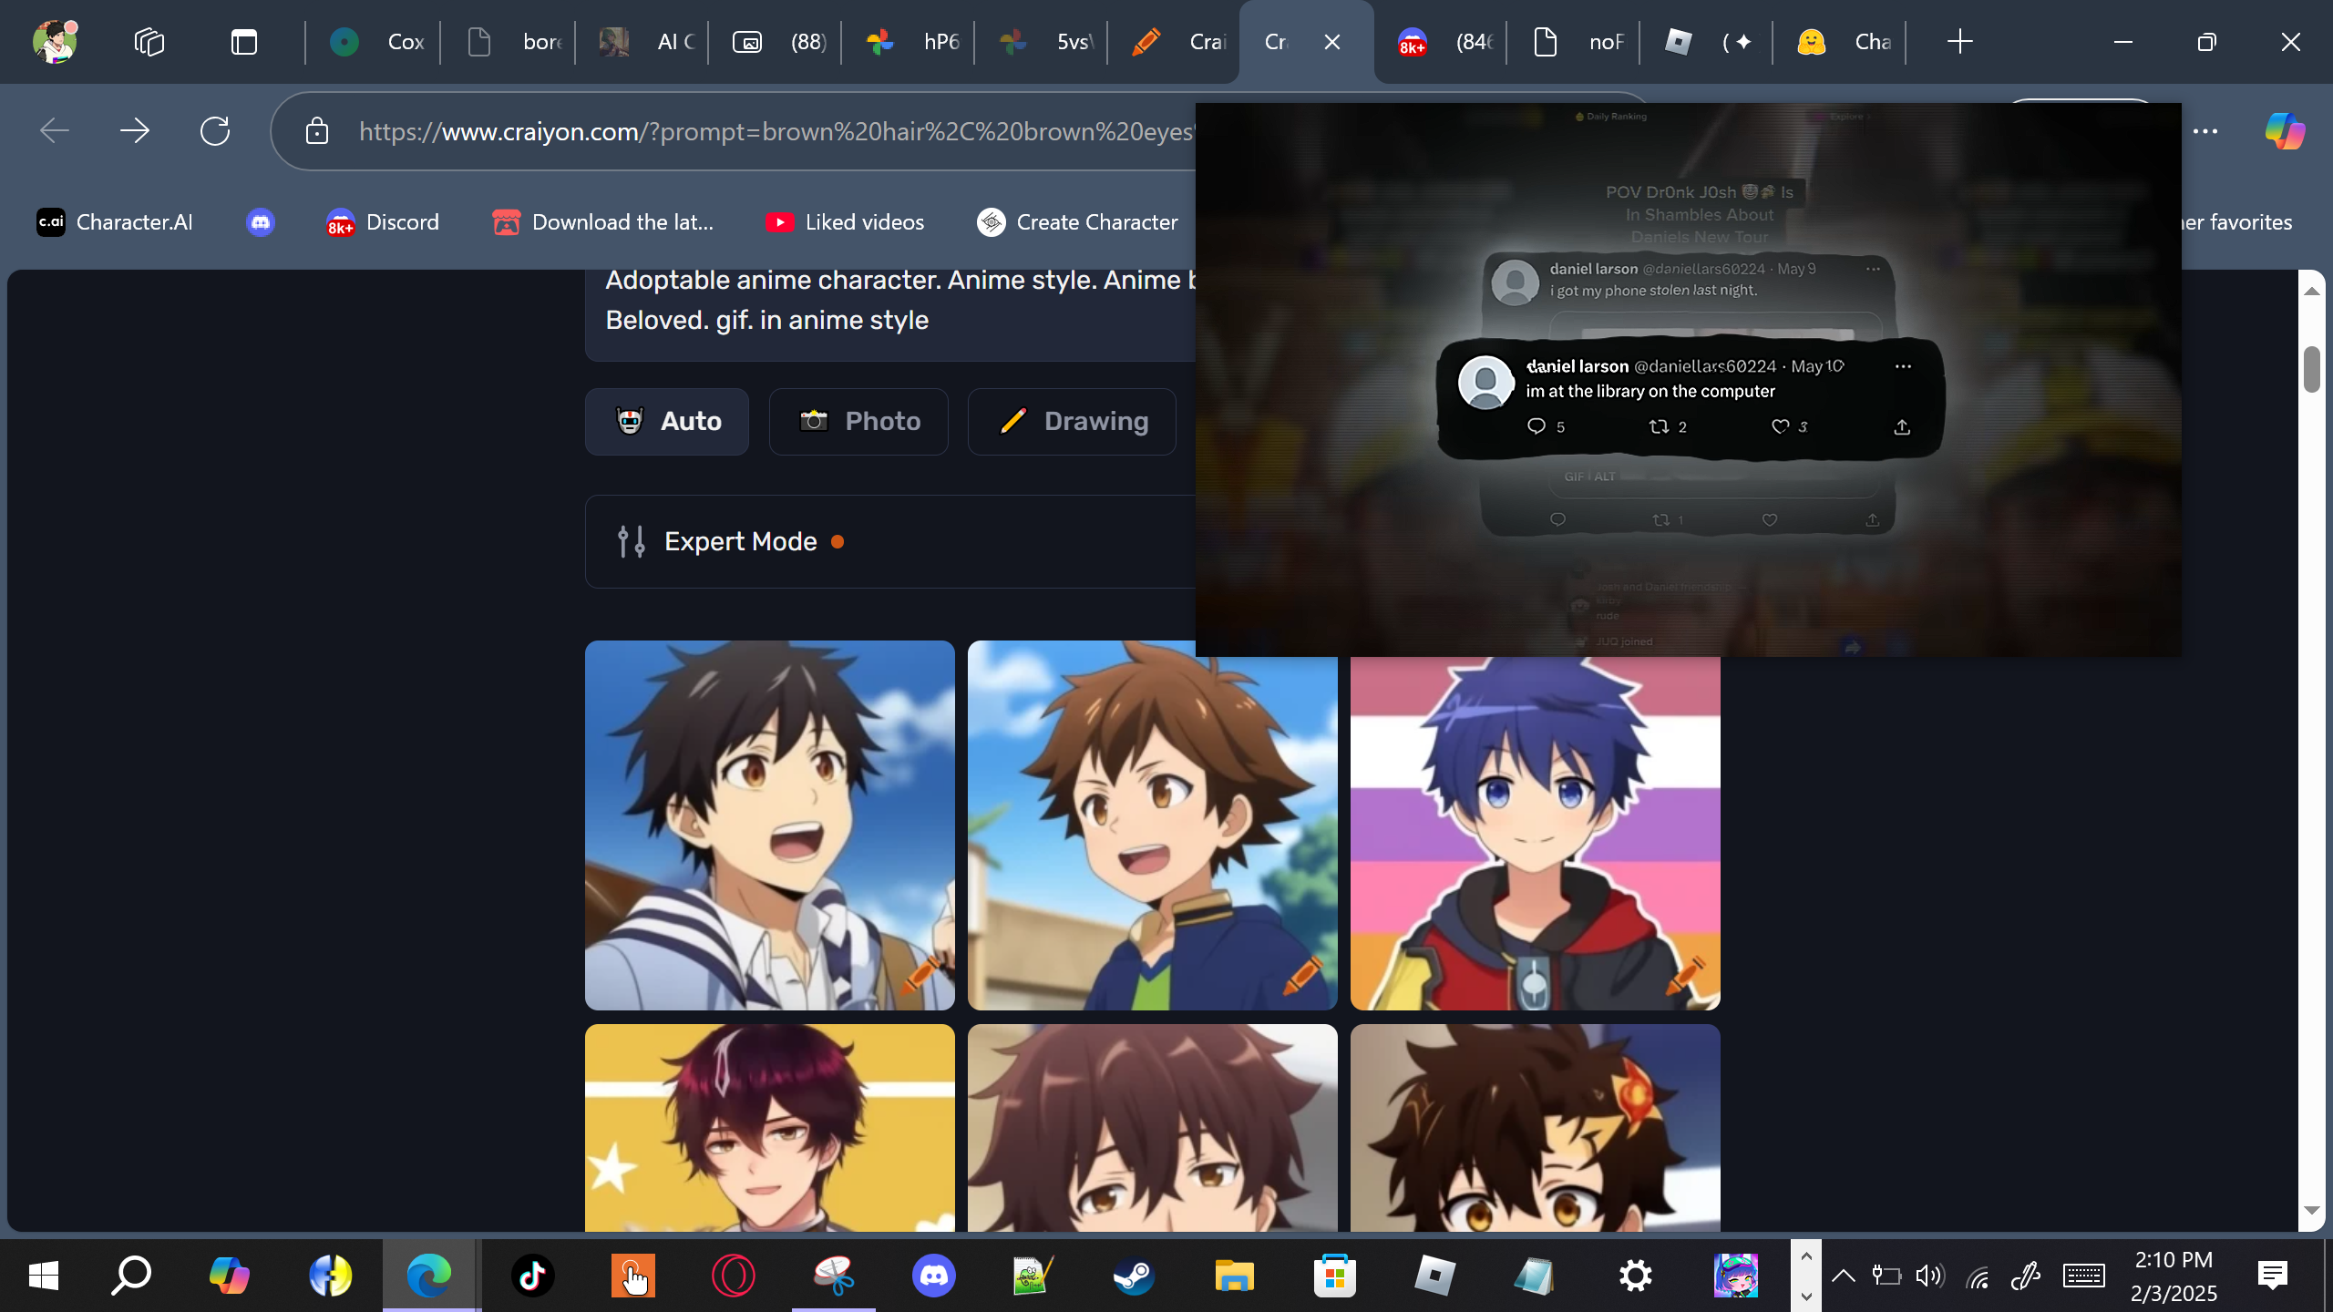Open the Copilot sidebar icon in Edge
The height and width of the screenshot is (1312, 2333).
pyautogui.click(x=2285, y=131)
